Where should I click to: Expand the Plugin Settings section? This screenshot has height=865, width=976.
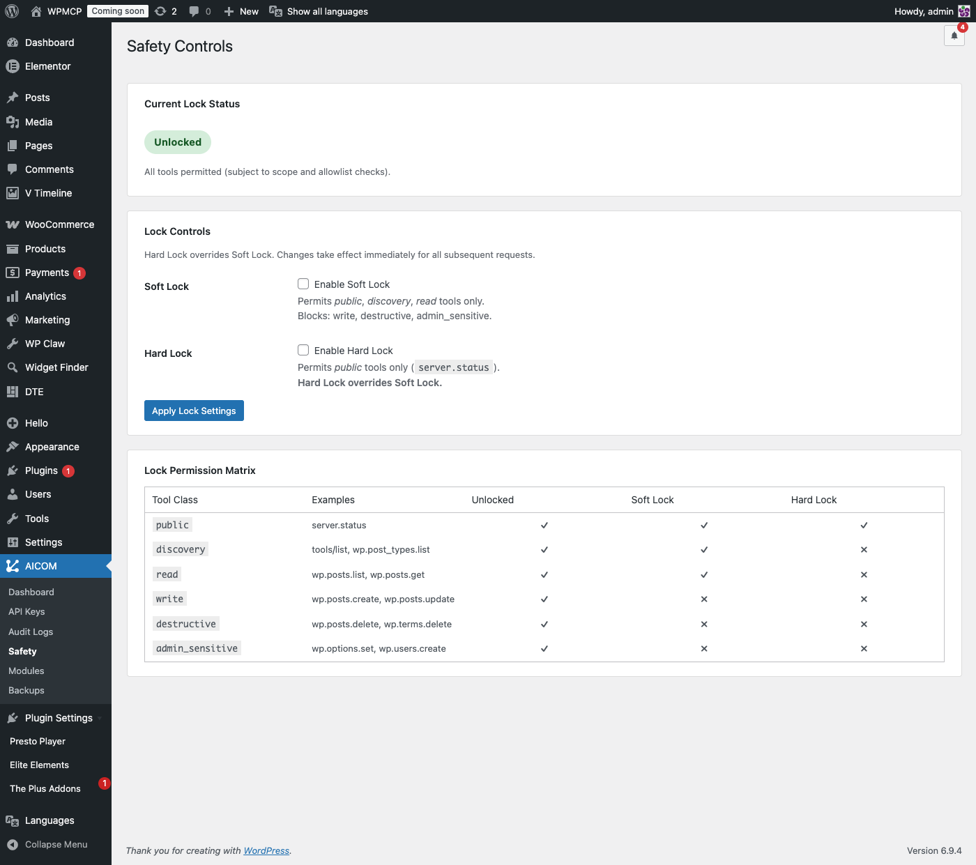click(x=58, y=718)
